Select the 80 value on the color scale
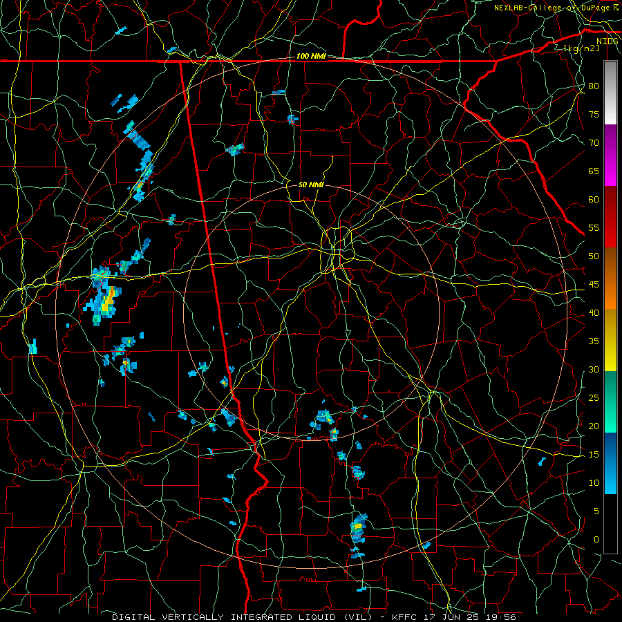The width and height of the screenshot is (622, 622). (594, 86)
